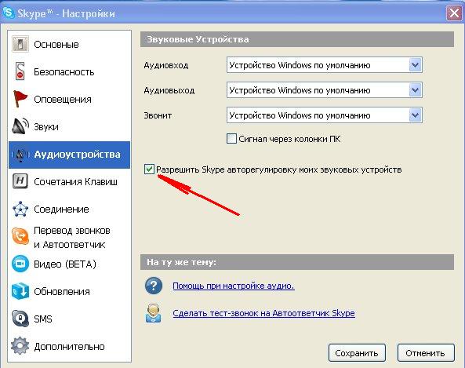
Task: Click the Видео (BETA) camera icon
Action: click(20, 264)
